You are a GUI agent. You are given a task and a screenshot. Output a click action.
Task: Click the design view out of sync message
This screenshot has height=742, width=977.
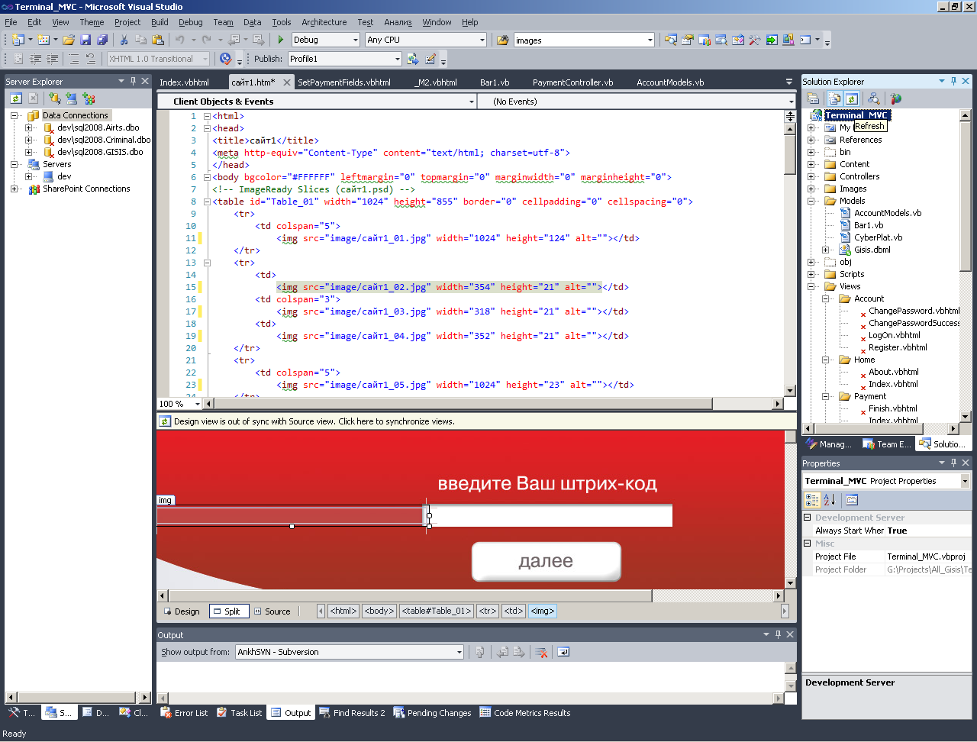[x=314, y=421]
